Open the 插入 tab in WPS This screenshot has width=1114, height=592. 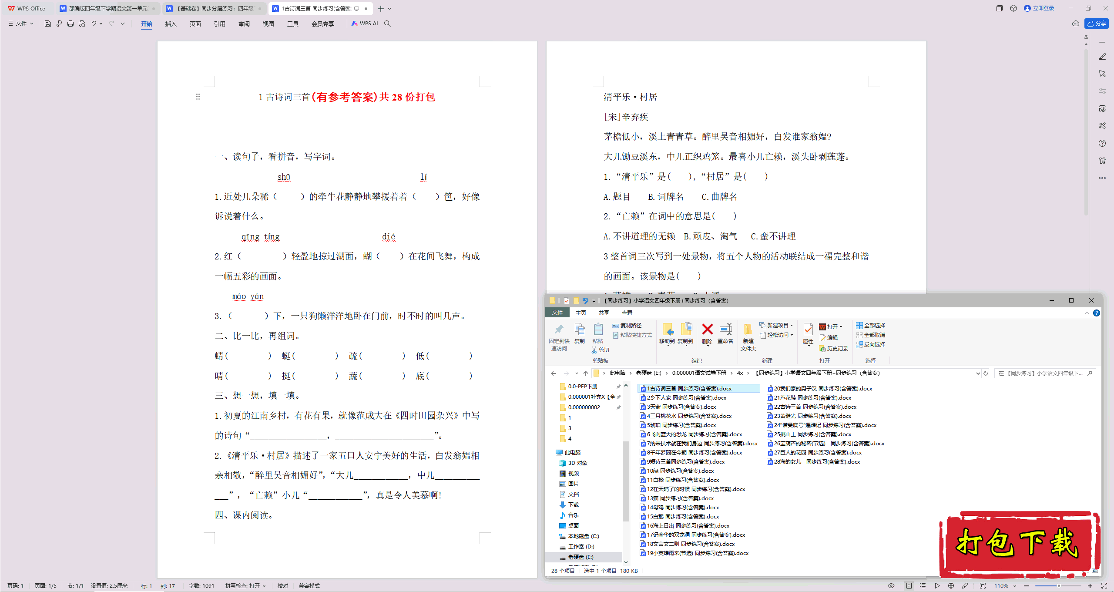pos(171,24)
